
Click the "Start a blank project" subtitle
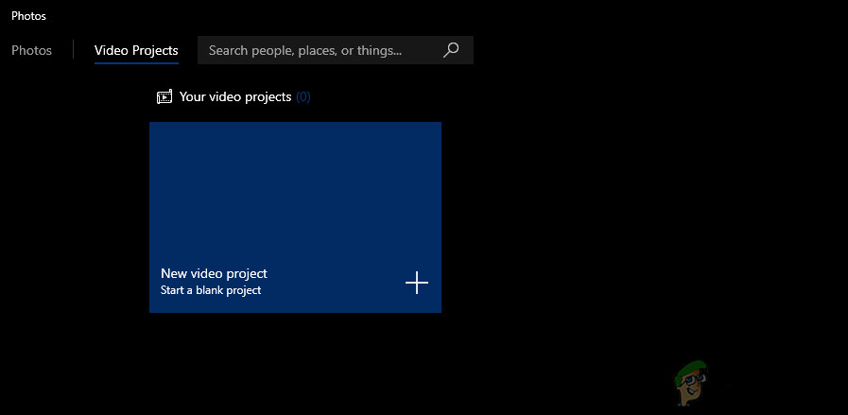tap(211, 290)
